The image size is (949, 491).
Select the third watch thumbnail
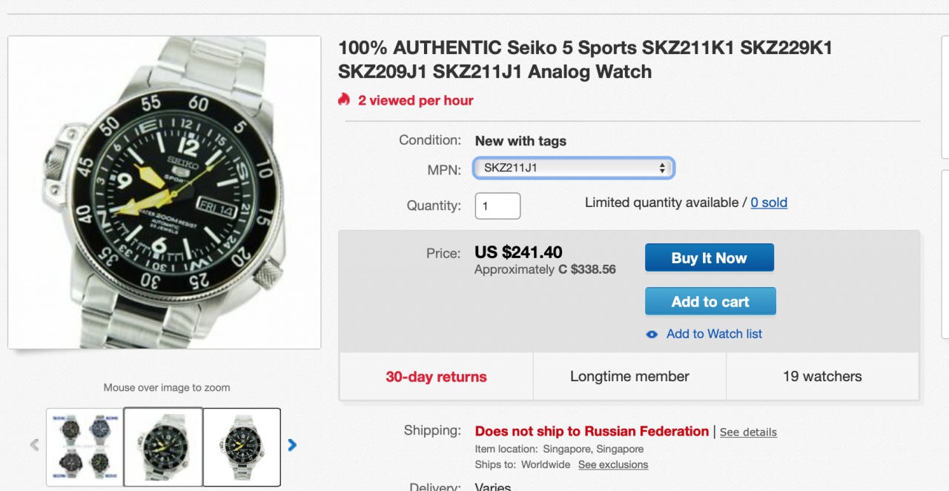[x=242, y=446]
